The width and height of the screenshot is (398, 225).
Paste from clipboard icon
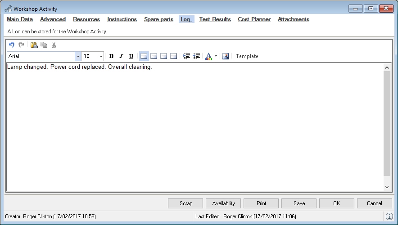[34, 45]
